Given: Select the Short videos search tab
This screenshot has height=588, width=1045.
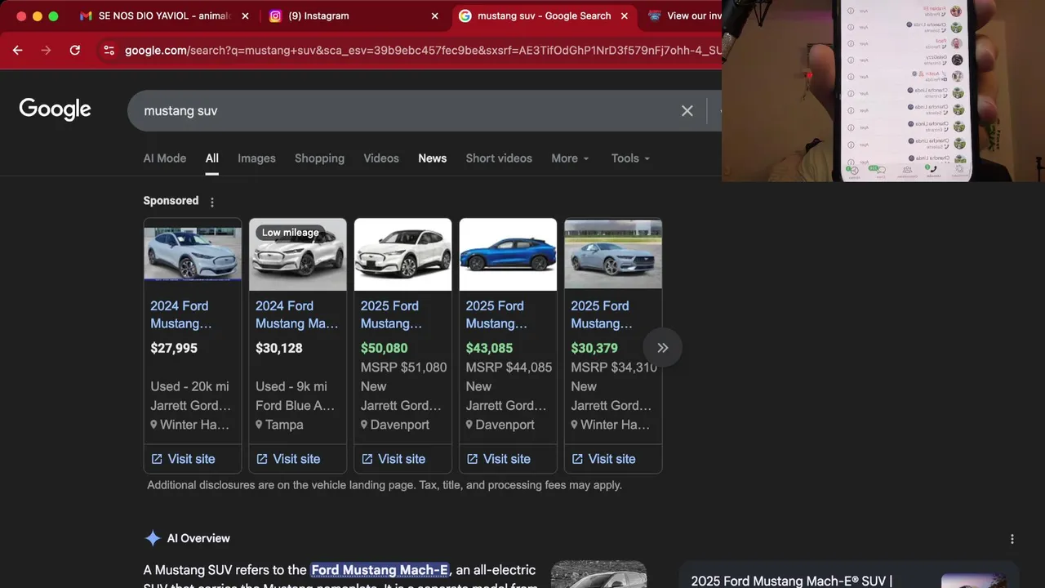Looking at the screenshot, I should [499, 158].
